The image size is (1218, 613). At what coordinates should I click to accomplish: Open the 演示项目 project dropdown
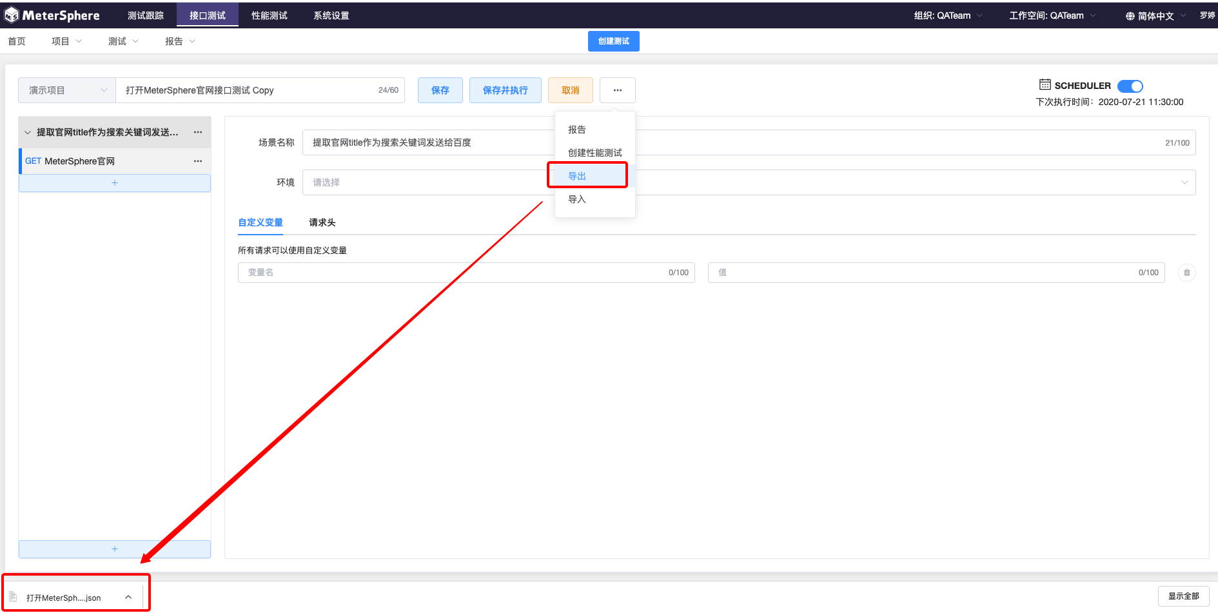pos(67,90)
